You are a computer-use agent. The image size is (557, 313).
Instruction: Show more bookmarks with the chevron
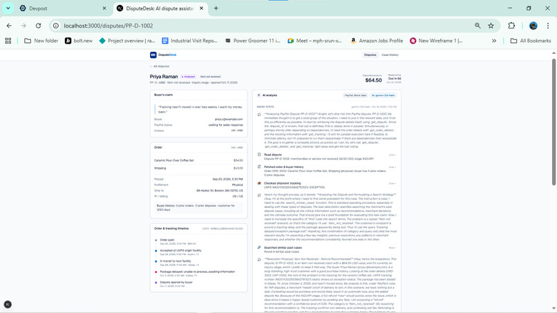click(494, 41)
